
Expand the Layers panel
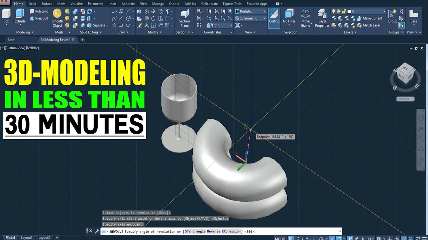click(x=350, y=32)
